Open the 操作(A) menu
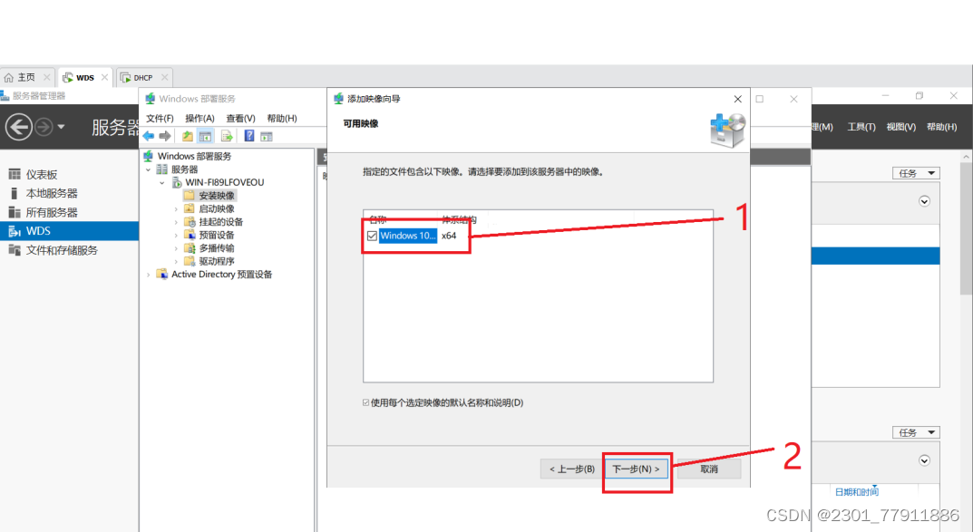 [199, 118]
